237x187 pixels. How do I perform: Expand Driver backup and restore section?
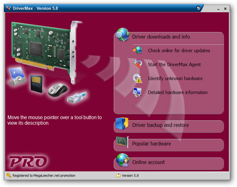pos(169,127)
